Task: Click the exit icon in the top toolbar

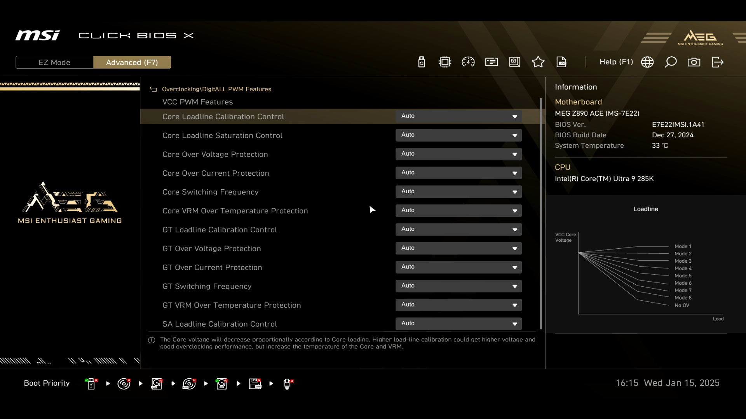Action: (718, 62)
